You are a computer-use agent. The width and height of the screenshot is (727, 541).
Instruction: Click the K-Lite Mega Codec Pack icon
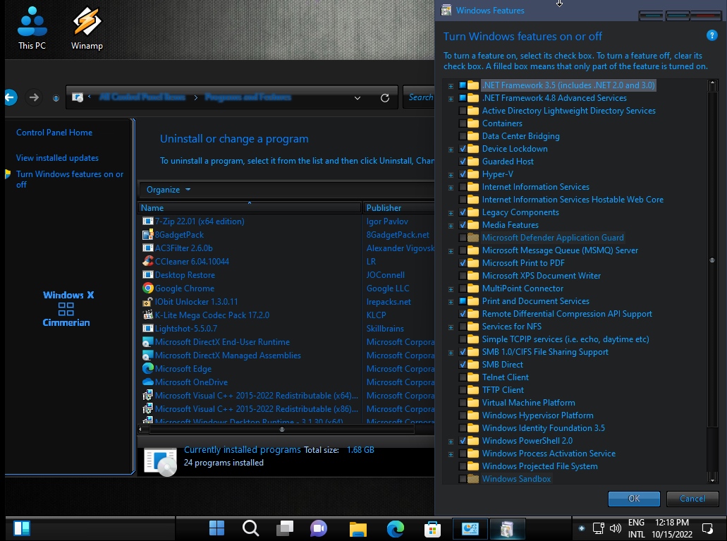[148, 315]
